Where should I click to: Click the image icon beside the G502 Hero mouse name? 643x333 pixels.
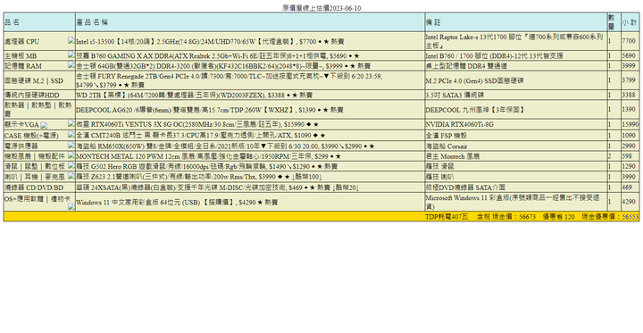[71, 165]
